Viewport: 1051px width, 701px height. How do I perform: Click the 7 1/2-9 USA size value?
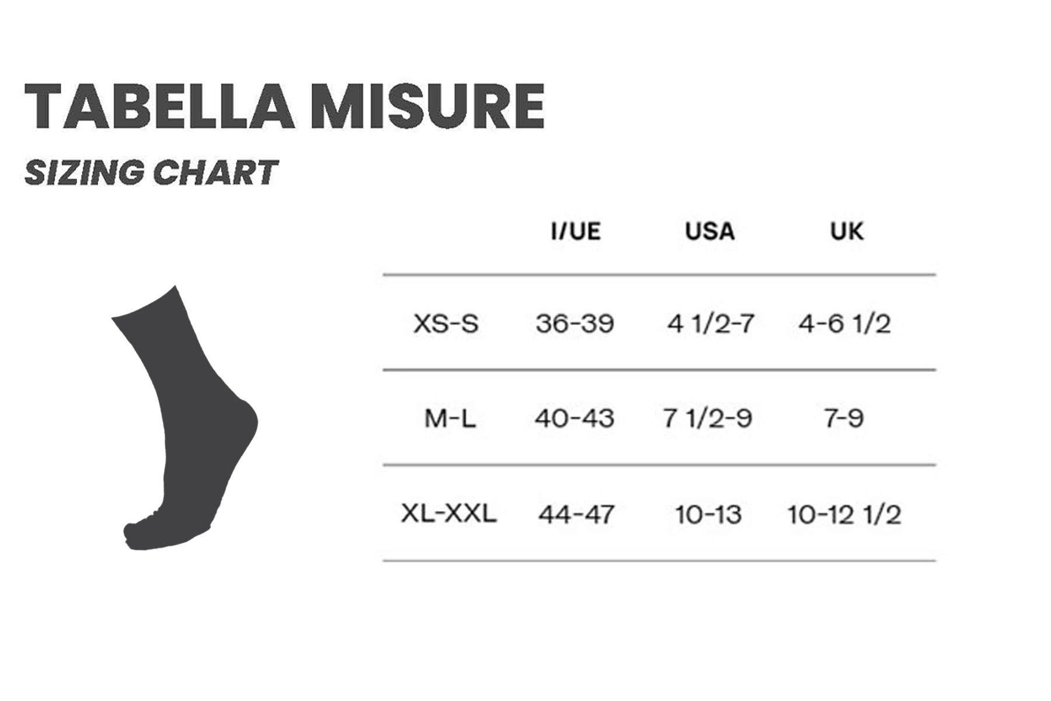coord(708,418)
